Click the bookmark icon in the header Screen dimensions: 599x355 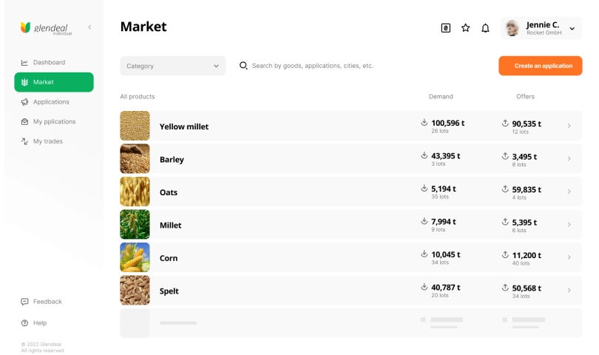click(x=445, y=28)
